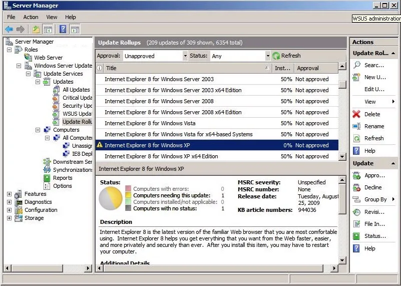Select Internet Explorer 8 for Windows Vista row
This screenshot has height=286, width=401.
tap(150, 123)
